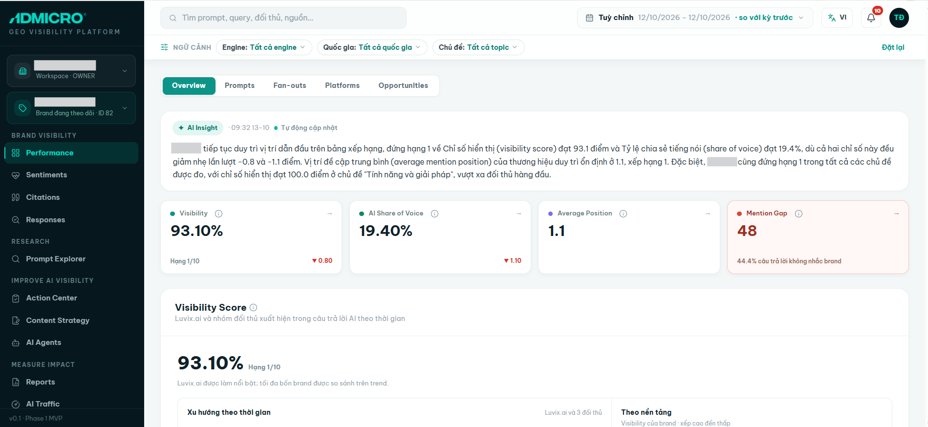Viewport: 928px width, 427px height.
Task: Open Reports in the sidebar
Action: pos(71,382)
